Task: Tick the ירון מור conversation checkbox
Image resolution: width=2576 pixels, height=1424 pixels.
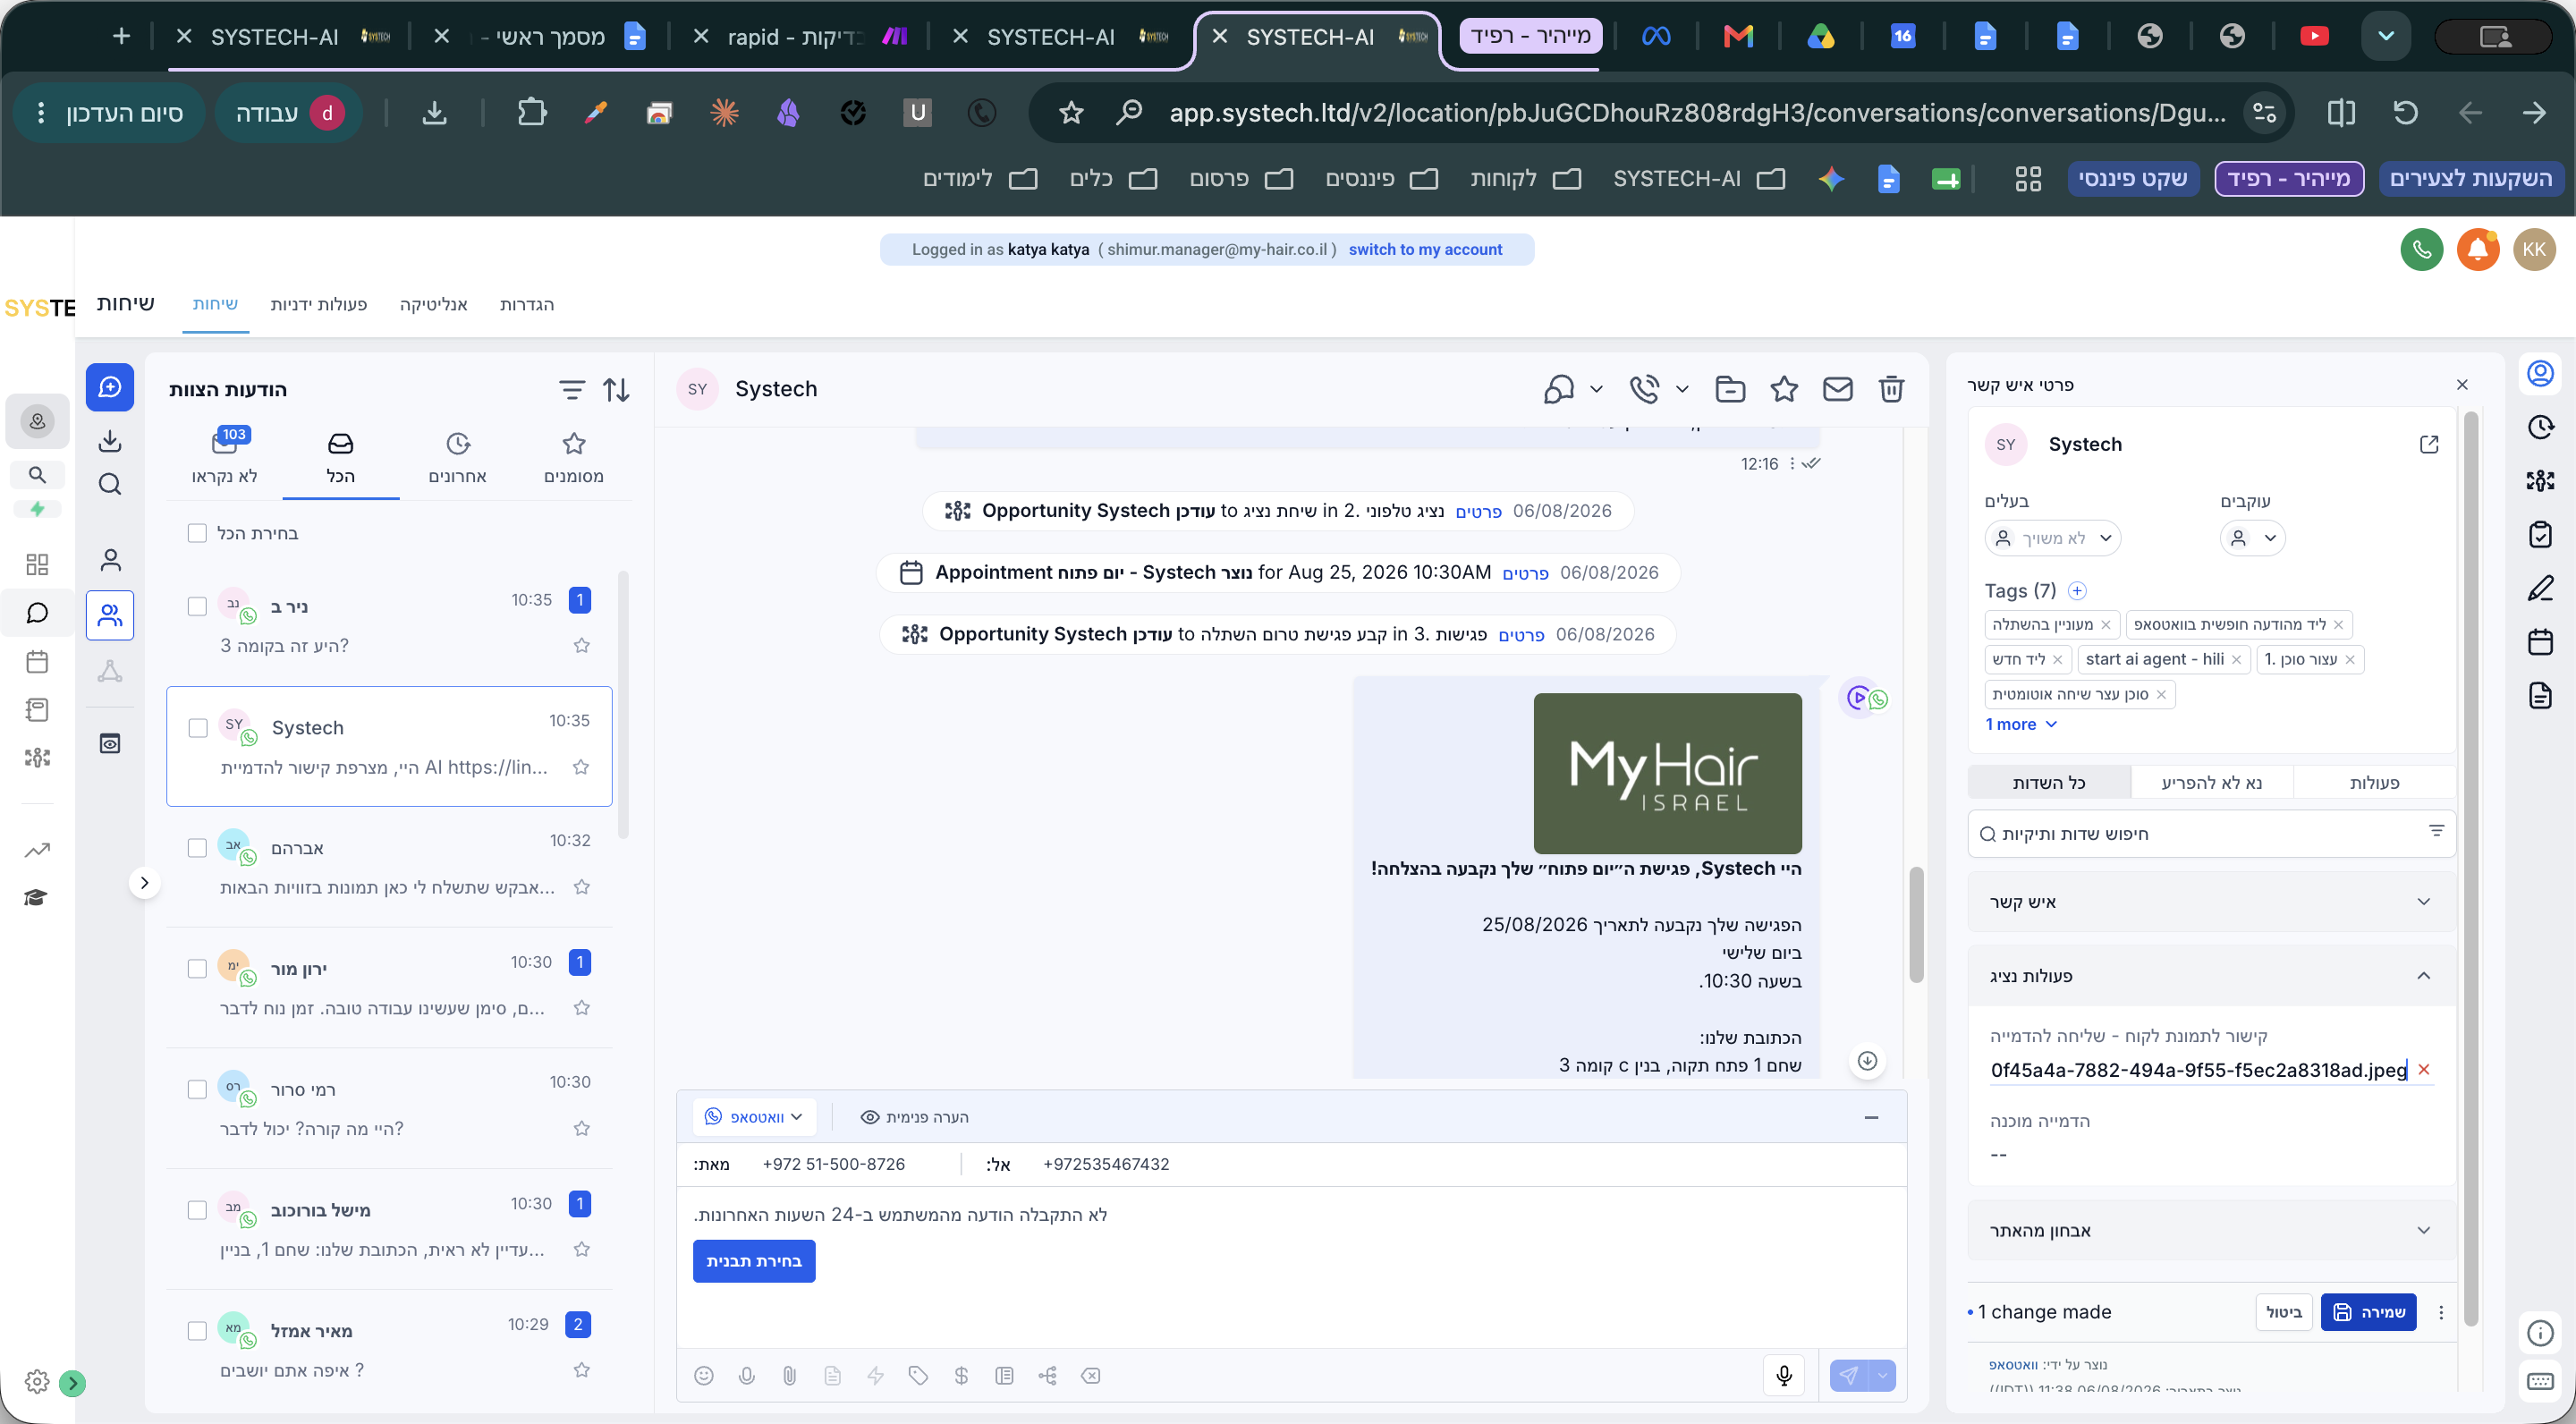Action: 197,968
